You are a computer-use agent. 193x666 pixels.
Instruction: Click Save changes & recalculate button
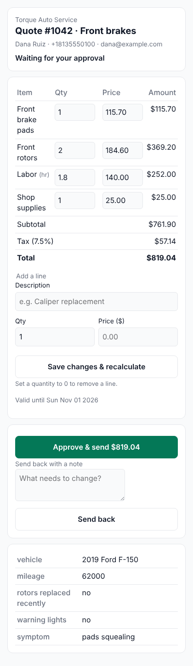[x=96, y=367]
